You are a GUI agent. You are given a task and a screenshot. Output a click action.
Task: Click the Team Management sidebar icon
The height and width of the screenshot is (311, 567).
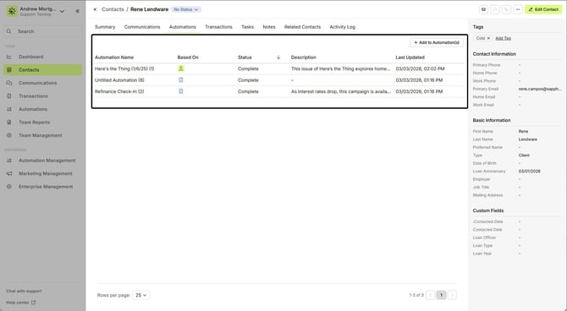click(9, 135)
